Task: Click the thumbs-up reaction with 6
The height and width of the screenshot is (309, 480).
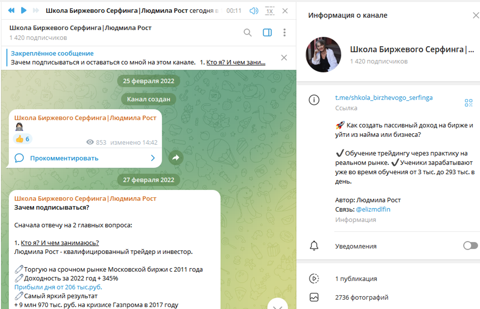Action: [22, 139]
